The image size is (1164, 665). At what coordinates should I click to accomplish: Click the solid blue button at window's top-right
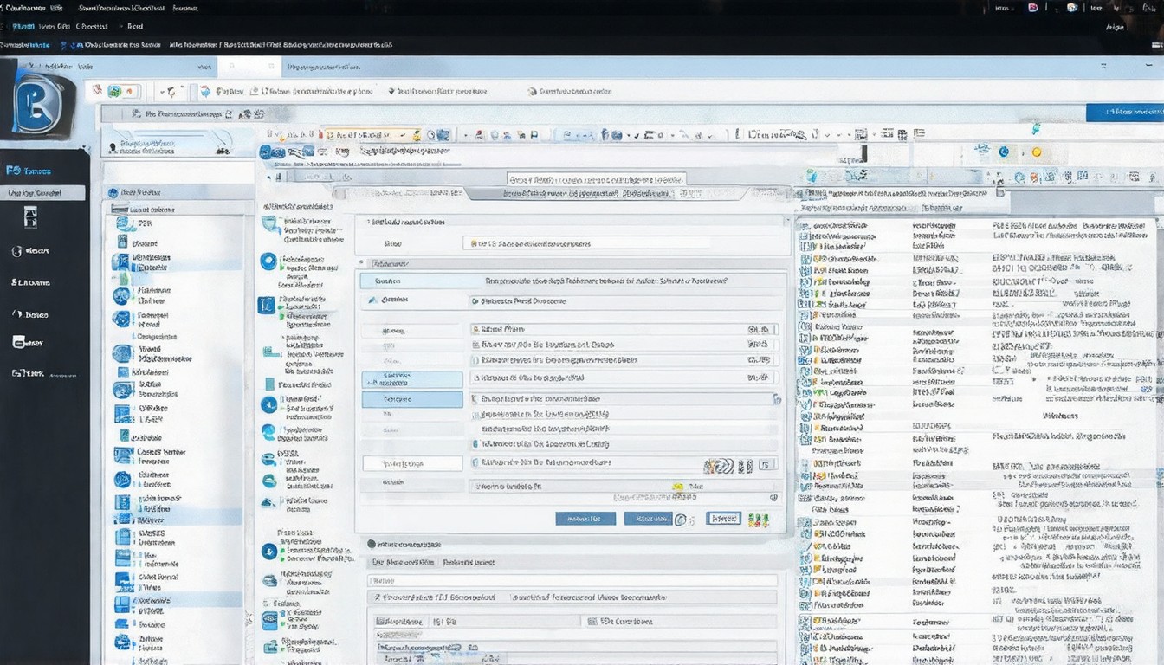pyautogui.click(x=1124, y=112)
